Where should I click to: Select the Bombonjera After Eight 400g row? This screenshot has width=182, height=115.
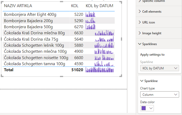[x=30, y=14]
